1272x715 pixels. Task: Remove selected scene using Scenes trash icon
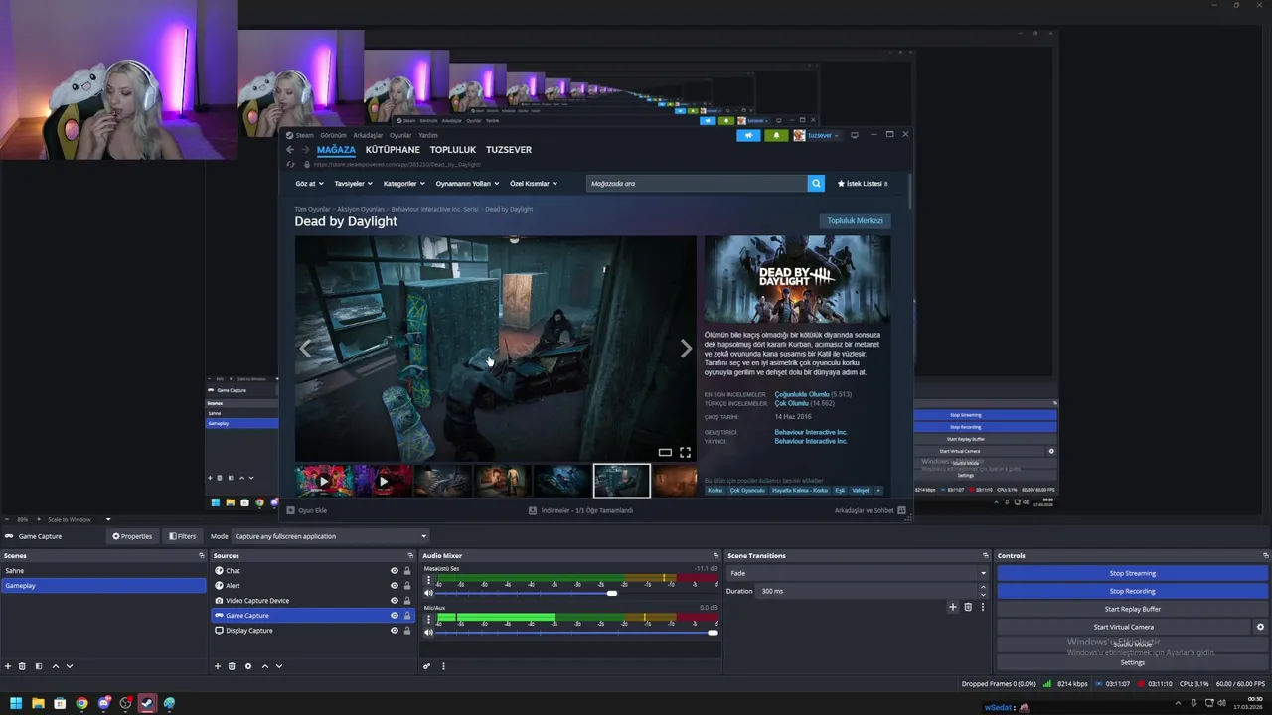click(x=22, y=666)
